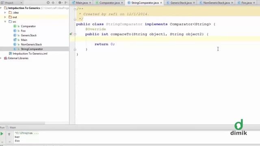The image size is (260, 146).
Task: Click the NonGenericStack class icon
Action: click(x=15, y=44)
